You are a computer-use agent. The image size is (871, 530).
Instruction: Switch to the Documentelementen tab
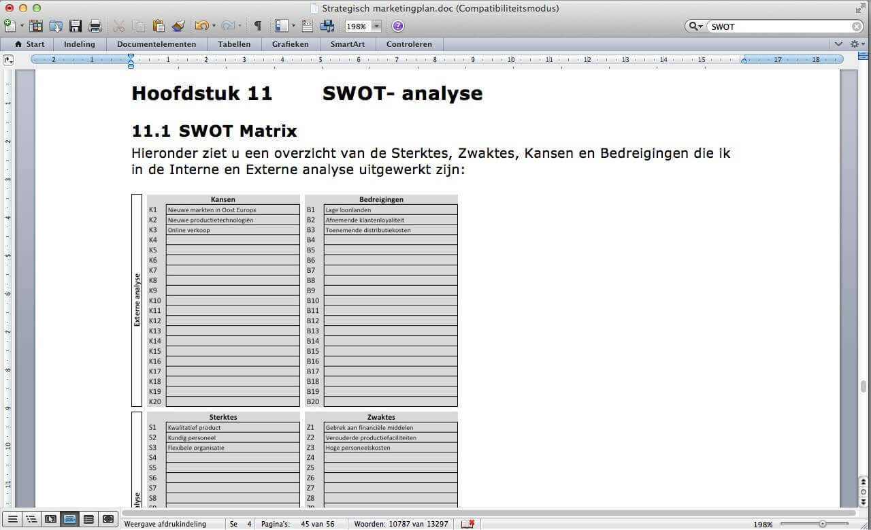157,44
